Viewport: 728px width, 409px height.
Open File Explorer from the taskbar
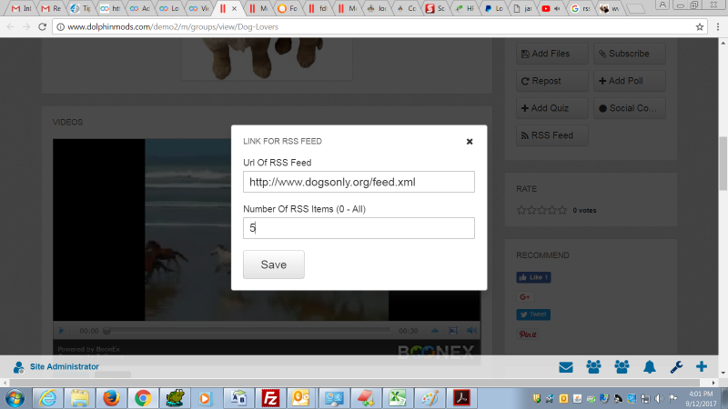tap(79, 398)
